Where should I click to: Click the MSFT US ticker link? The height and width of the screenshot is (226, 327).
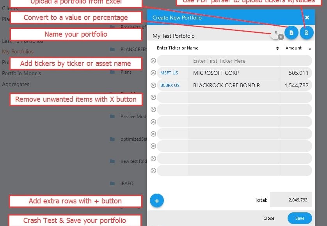click(169, 73)
